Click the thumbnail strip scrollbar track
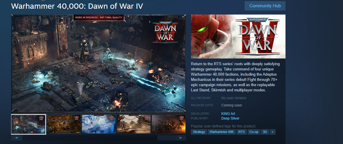Viewport: 343px width, 144px height. pos(90,138)
